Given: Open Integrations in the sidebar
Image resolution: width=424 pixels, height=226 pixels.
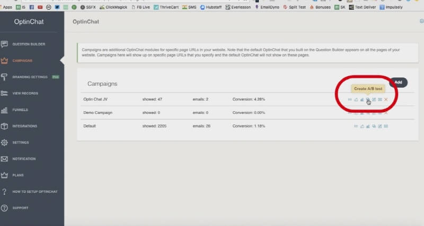Looking at the screenshot, I should (x=24, y=126).
